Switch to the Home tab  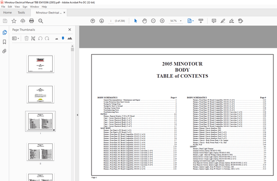pos(8,13)
